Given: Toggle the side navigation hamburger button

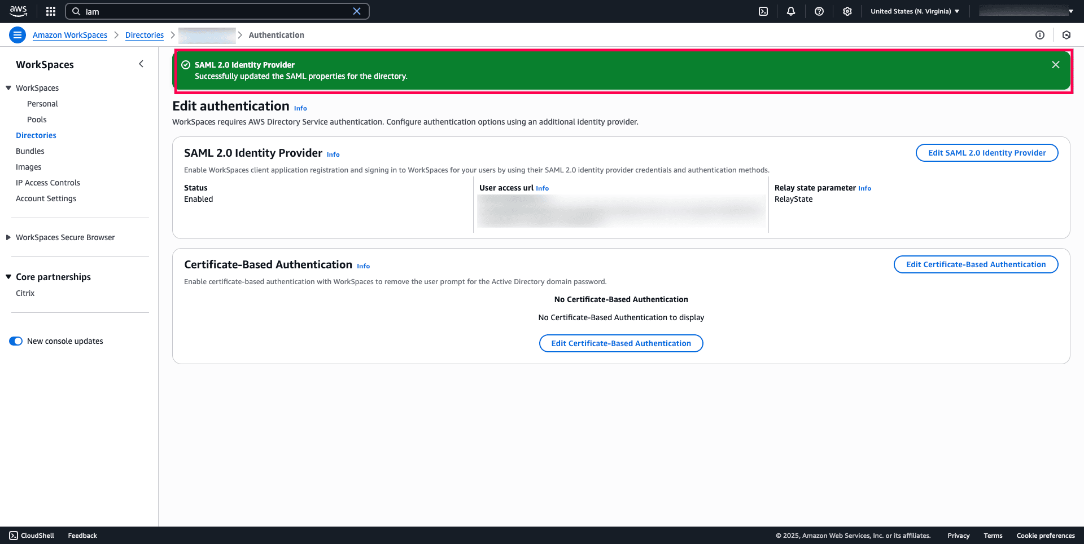Looking at the screenshot, I should pos(18,35).
